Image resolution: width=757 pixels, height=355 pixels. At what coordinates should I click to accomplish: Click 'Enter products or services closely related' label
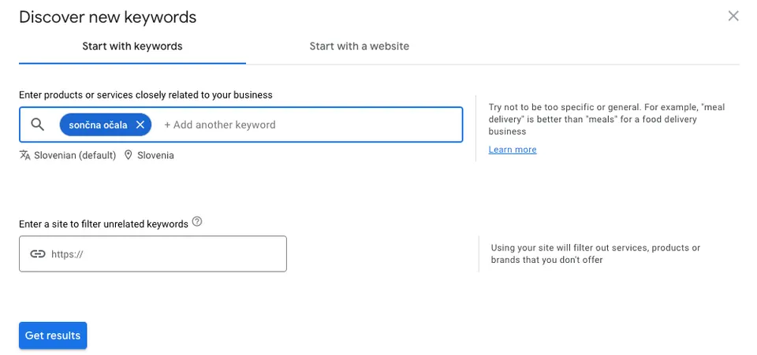146,95
